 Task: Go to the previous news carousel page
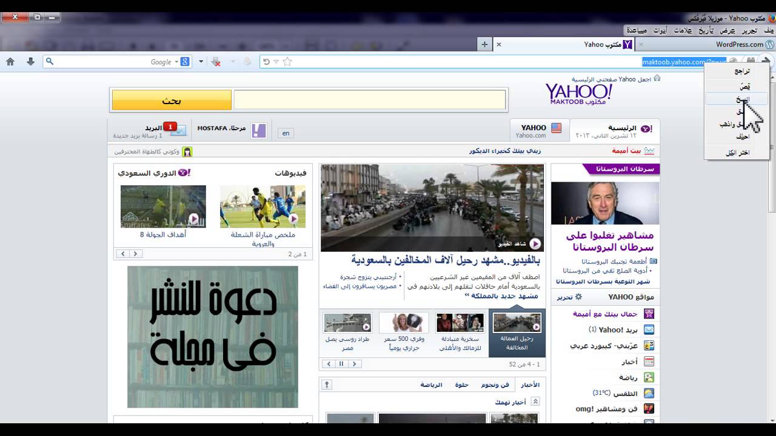[x=328, y=364]
